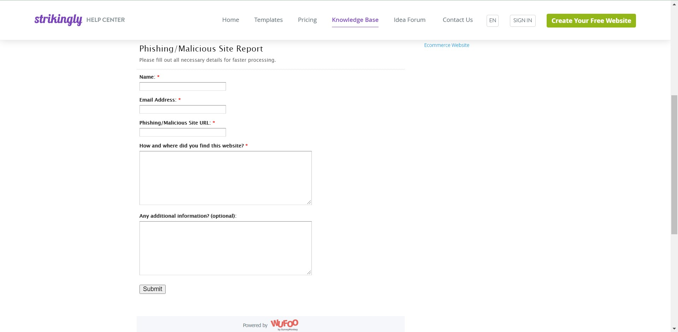Click the SIGN IN button

coord(523,20)
